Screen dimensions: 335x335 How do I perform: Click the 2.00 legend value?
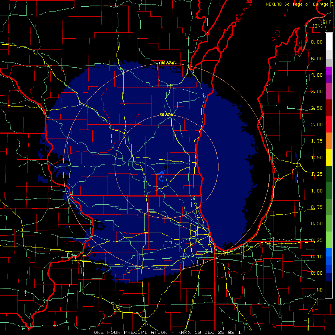coord(317,125)
